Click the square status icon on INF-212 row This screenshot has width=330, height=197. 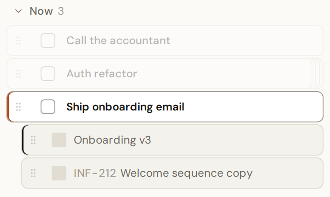(59, 173)
